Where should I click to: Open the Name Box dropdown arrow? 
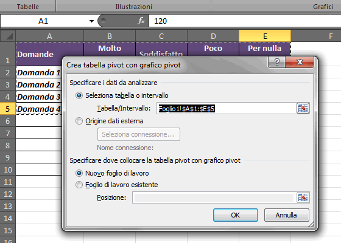pyautogui.click(x=91, y=21)
